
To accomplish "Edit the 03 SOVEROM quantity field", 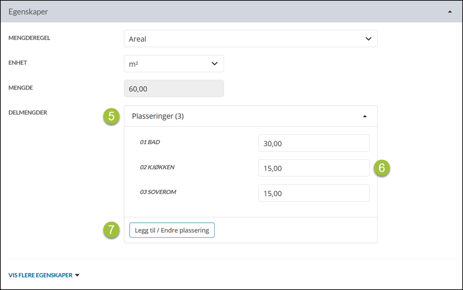I will coord(313,193).
